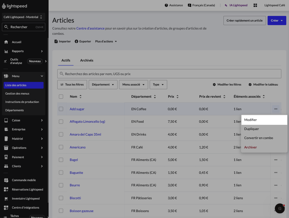Image resolution: width=289 pixels, height=218 pixels.
Task: Click the Lightspeed flame logo
Action: [x=4, y=6]
